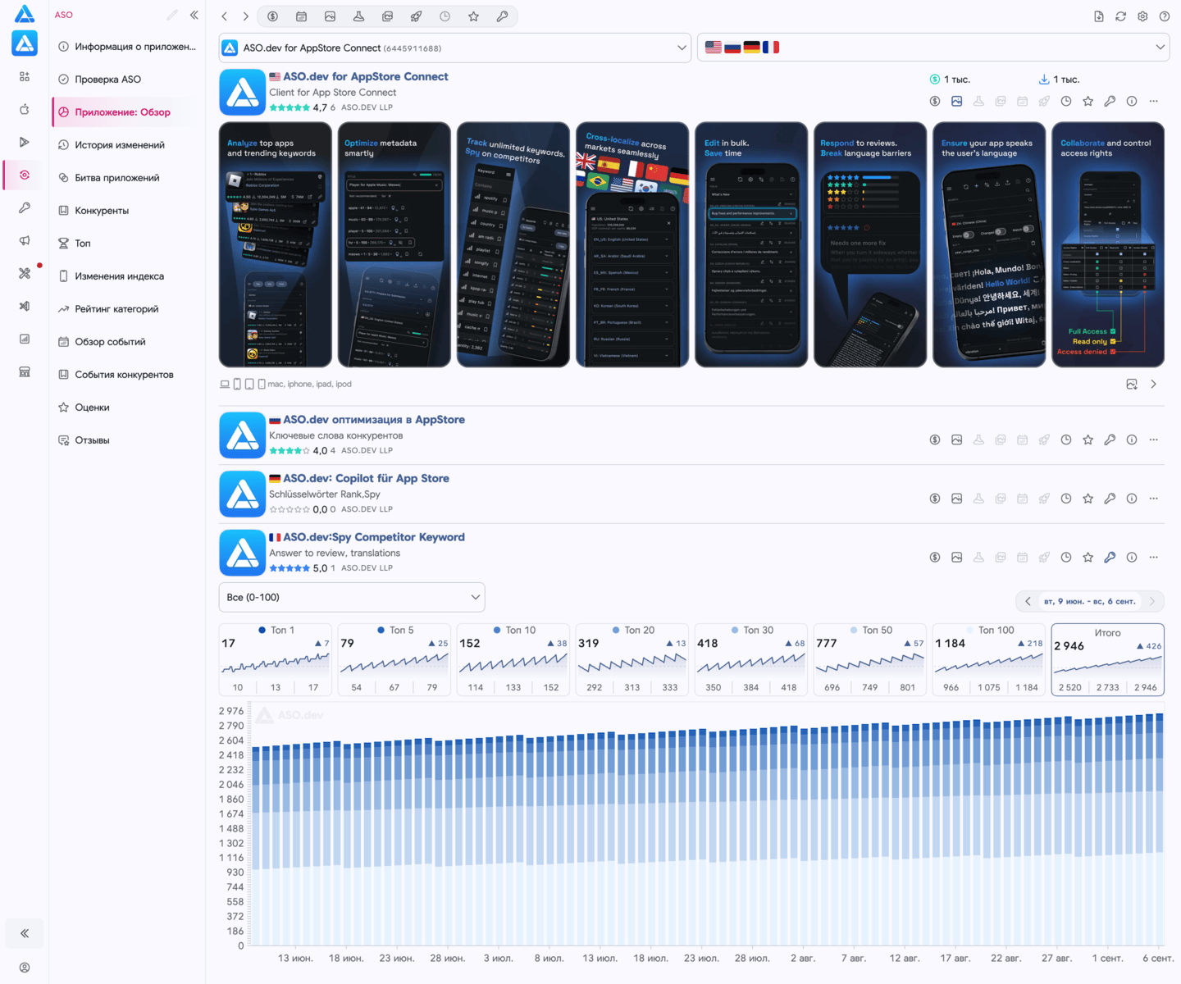The image size is (1181, 984).
Task: Open the Collaborate and control access rights screenshot
Action: coord(1108,244)
